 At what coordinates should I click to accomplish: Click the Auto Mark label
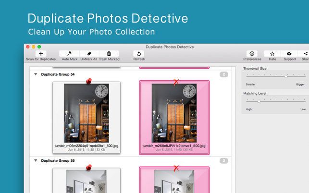click(x=70, y=59)
